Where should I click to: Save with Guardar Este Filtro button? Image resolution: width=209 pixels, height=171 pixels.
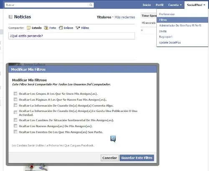tap(137, 158)
